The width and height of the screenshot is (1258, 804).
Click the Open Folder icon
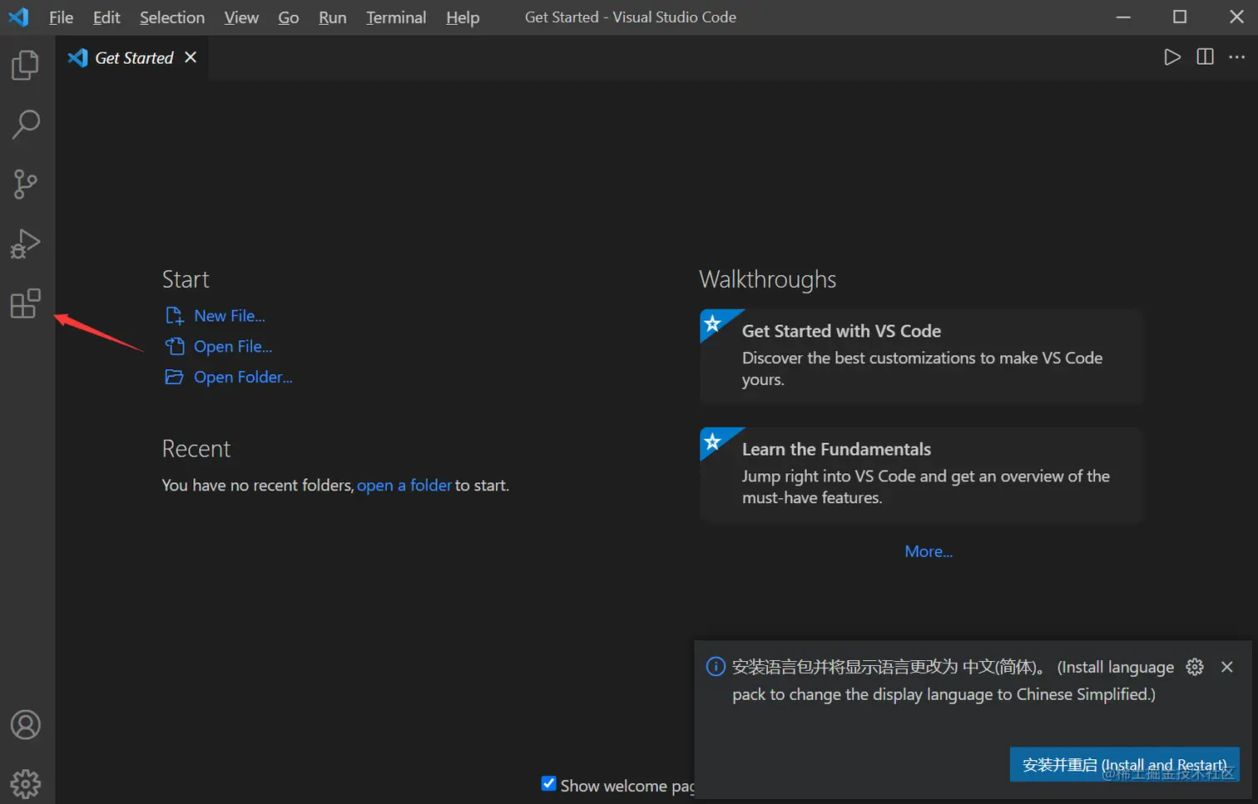[x=174, y=377]
